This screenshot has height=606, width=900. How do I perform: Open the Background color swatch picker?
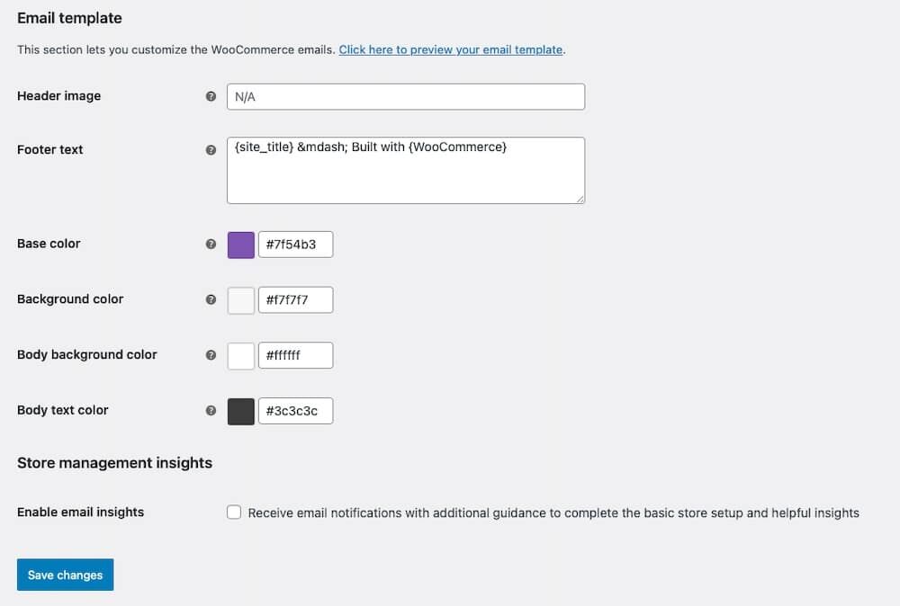pos(241,300)
